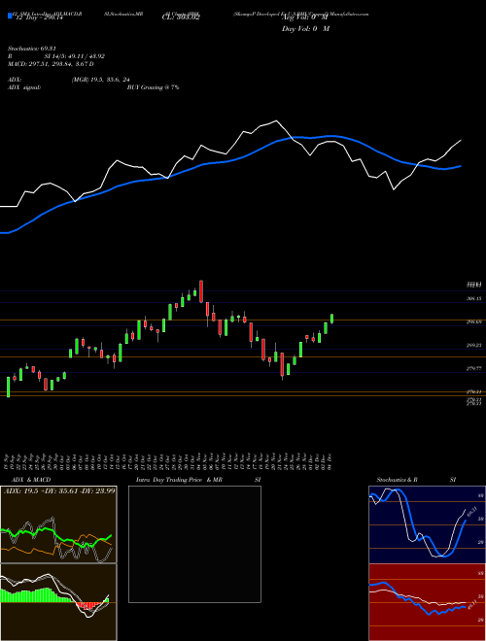Click the last green candlestick on the chart
This screenshot has width=486, height=641.
331,319
